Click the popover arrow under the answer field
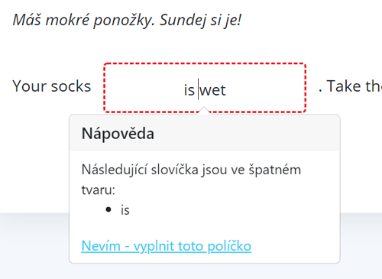Screen dimensions: 382x279 (204, 111)
